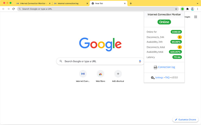
Task: Close the New Tab tab
Action: pos(125,3)
